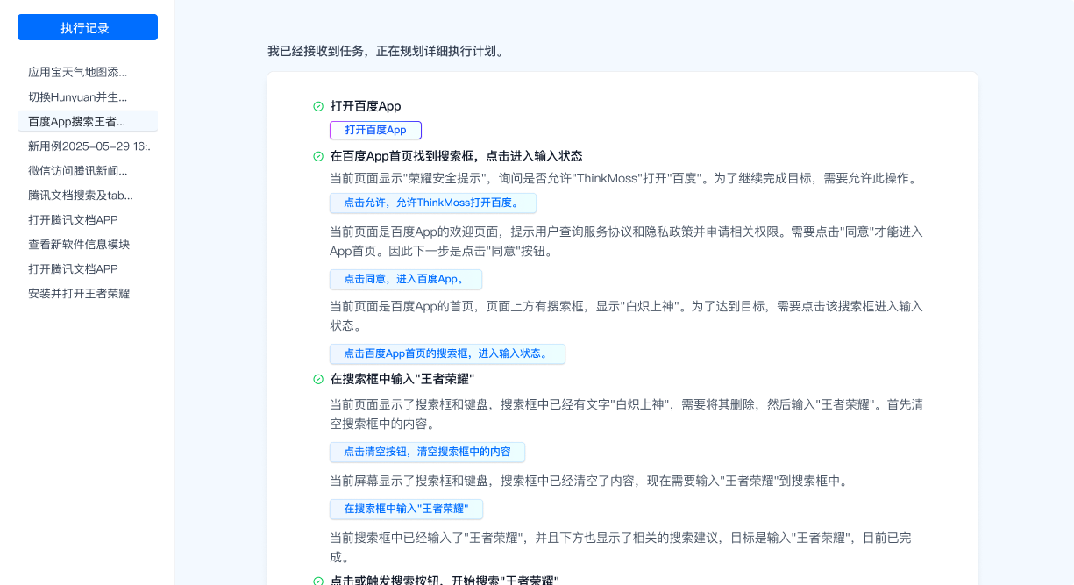Click the 在百度App首页找到搜索框 step heading
The width and height of the screenshot is (1074, 585).
(456, 156)
